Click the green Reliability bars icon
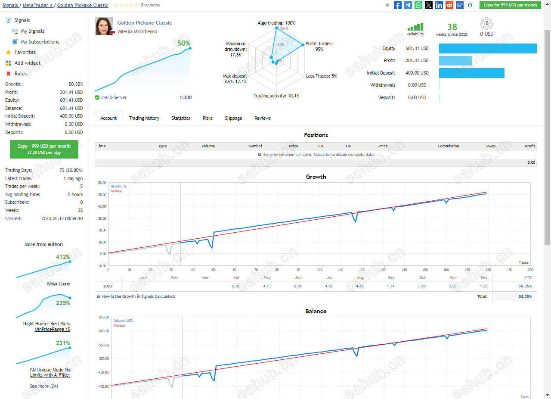This screenshot has width=551, height=399. click(415, 27)
